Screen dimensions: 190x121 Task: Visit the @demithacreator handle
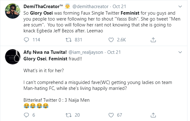click(90, 7)
